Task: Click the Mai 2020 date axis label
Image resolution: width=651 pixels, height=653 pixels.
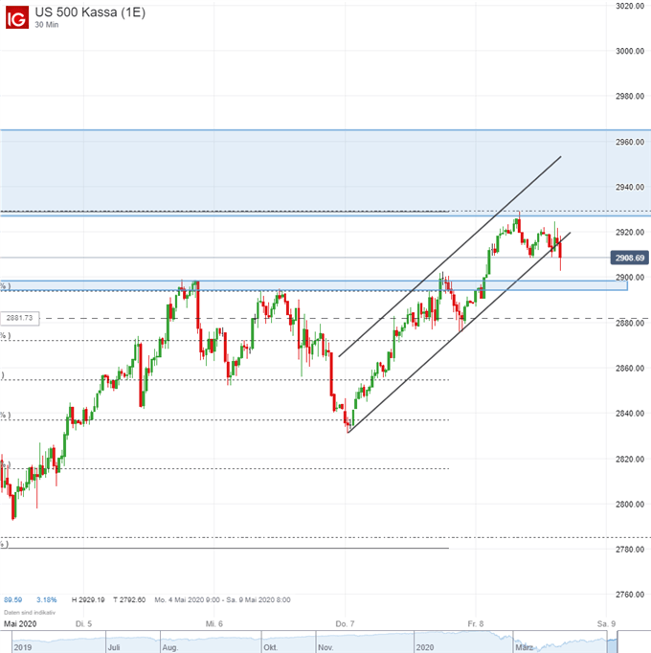Action: coord(20,623)
